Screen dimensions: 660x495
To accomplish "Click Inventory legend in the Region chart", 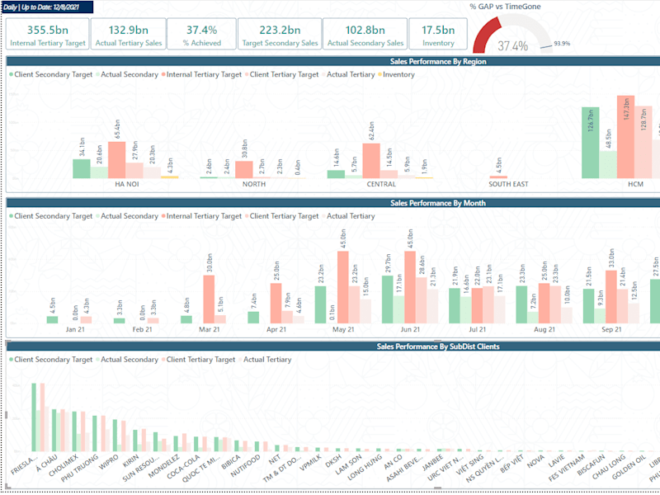I will (x=396, y=74).
